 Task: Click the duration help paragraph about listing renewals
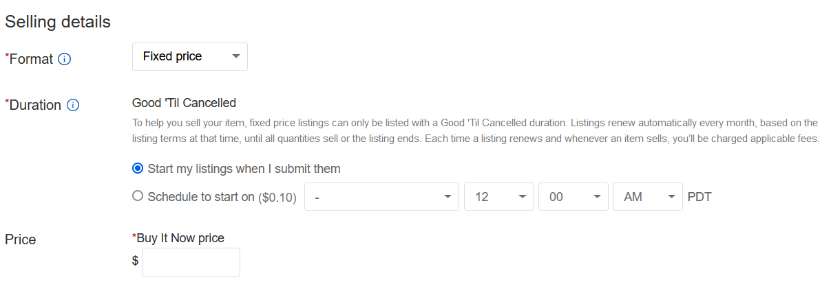click(476, 130)
